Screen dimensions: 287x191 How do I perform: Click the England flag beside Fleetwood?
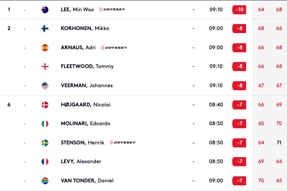pyautogui.click(x=45, y=67)
